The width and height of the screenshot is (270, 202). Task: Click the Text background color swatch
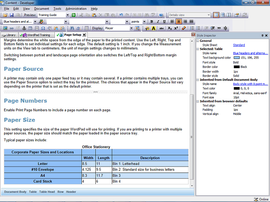pyautogui.click(x=237, y=58)
